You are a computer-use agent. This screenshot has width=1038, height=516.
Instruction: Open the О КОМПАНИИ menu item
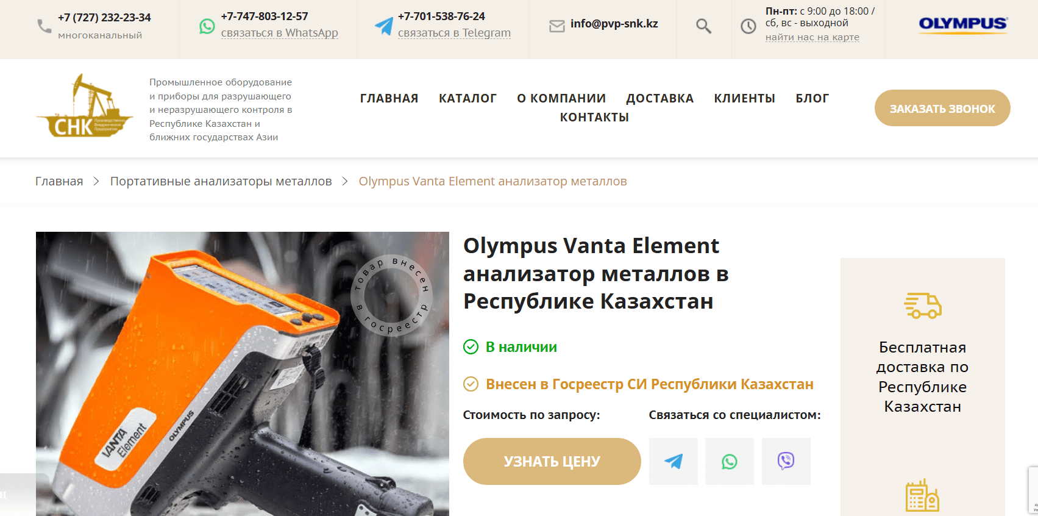tap(561, 98)
